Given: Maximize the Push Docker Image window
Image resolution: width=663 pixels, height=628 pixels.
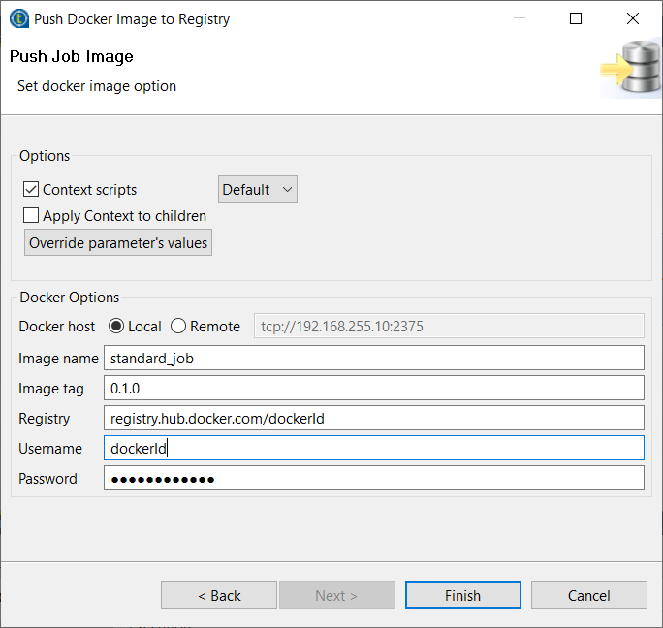Looking at the screenshot, I should click(x=576, y=18).
